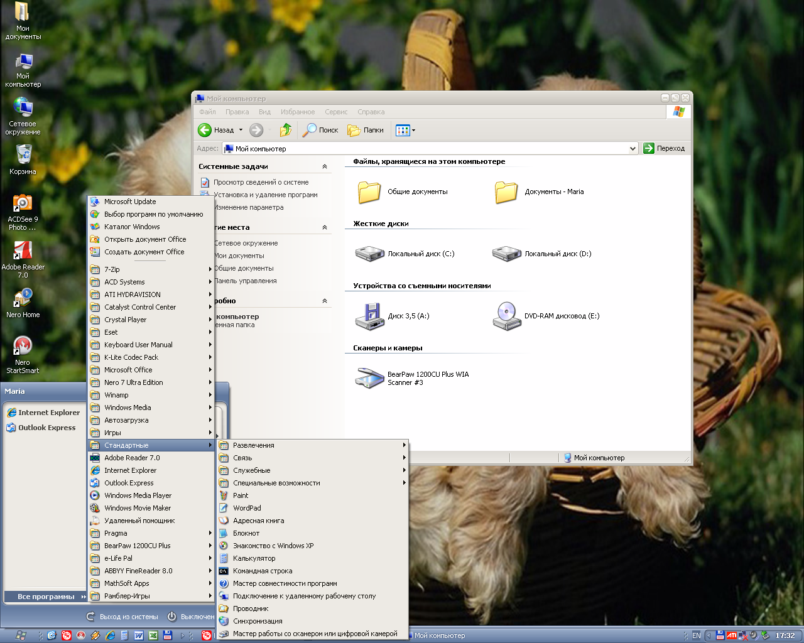Click the EN language indicator
Screen dimensions: 804x643
(697, 635)
